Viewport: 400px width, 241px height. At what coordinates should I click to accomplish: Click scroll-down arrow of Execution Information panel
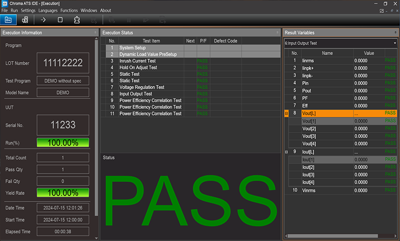pos(97,238)
